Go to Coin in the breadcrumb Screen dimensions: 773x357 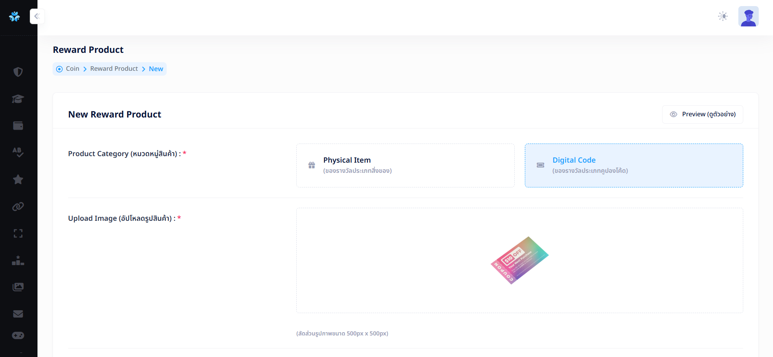(73, 69)
